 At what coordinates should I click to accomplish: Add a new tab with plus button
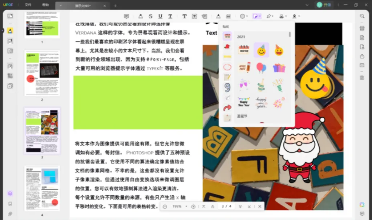point(115,6)
